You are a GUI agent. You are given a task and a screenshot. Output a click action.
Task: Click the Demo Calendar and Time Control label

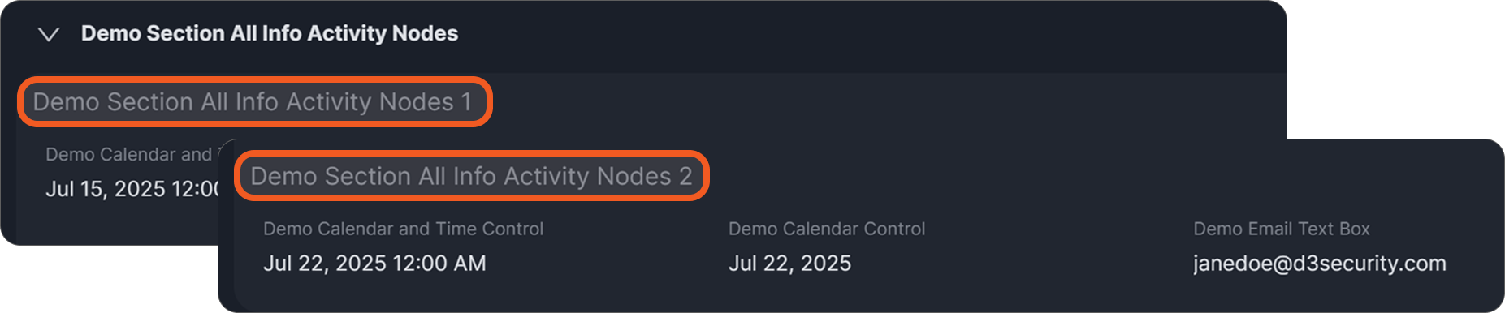click(403, 229)
